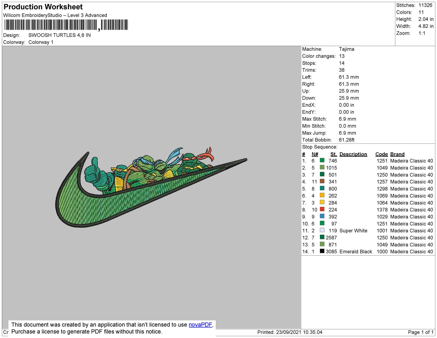
Task: Click the Super White color swatch
Action: (322, 230)
